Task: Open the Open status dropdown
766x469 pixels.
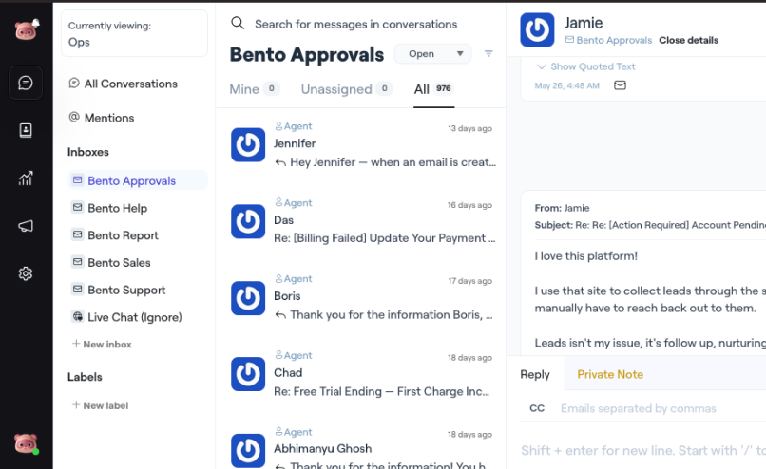Action: (432, 54)
